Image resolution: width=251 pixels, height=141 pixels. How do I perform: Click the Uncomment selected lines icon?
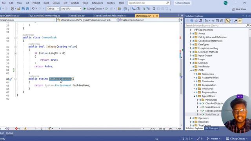click(148, 9)
